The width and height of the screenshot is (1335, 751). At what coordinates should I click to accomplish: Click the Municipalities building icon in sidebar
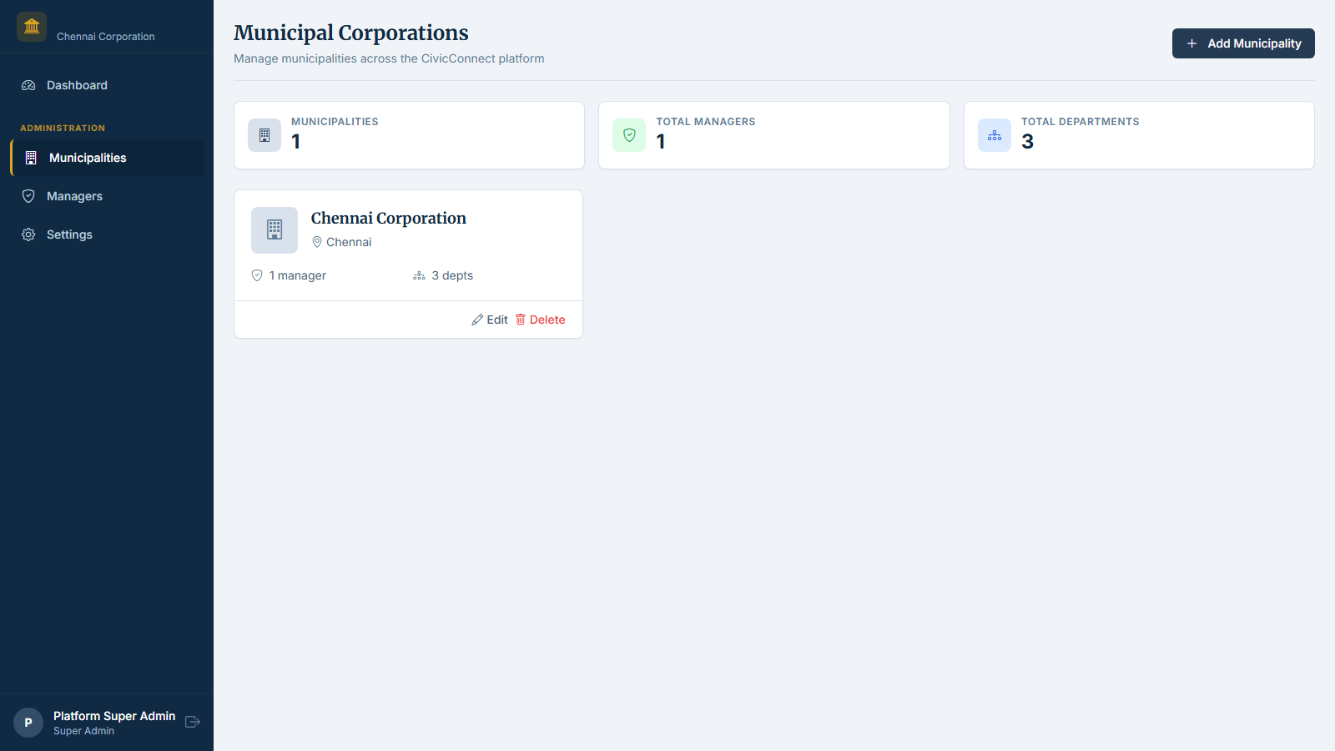click(30, 157)
